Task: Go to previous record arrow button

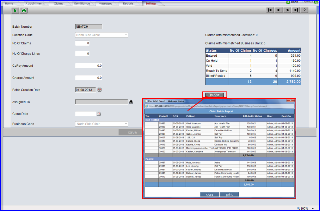Action: [x=278, y=10]
